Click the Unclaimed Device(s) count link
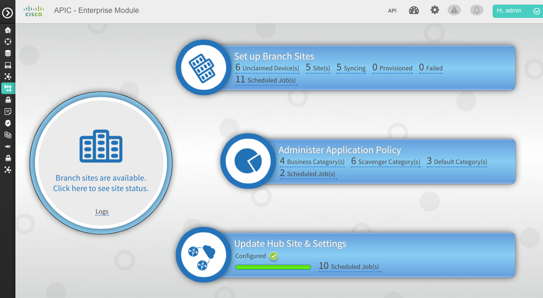 267,68
